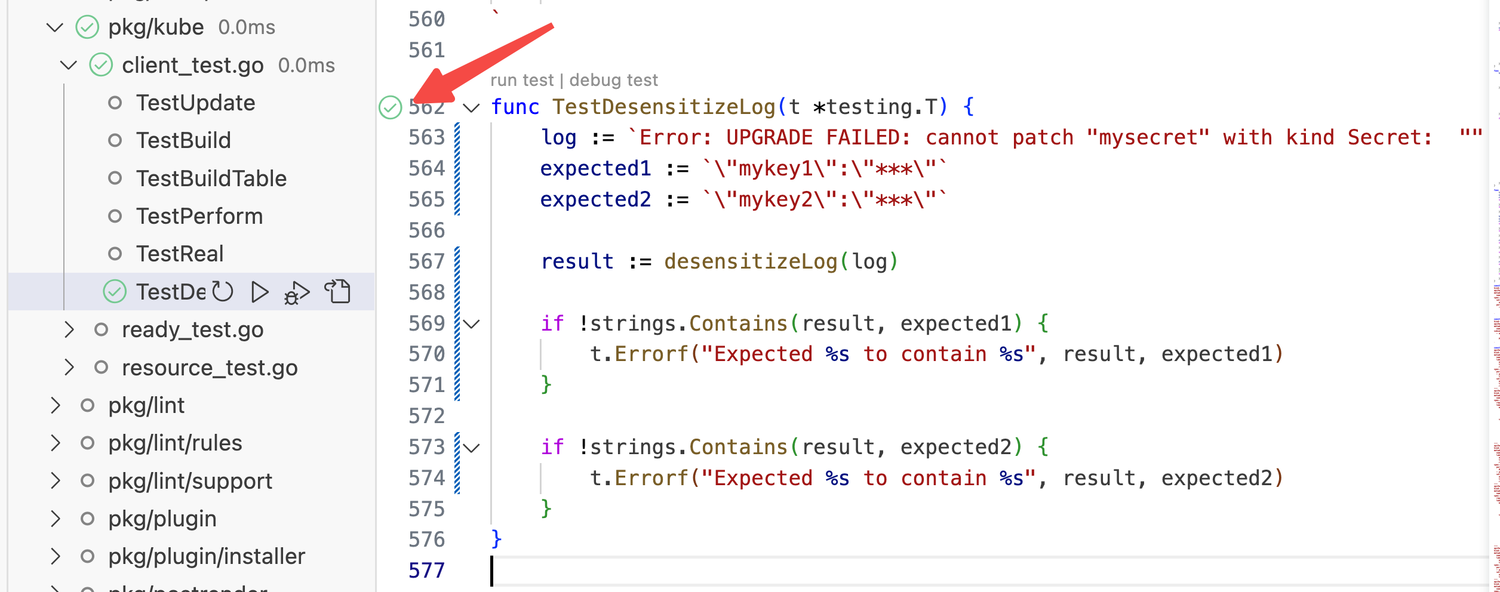Image resolution: width=1500 pixels, height=592 pixels.
Task: Click the client_test.go green check icon
Action: coord(101,65)
